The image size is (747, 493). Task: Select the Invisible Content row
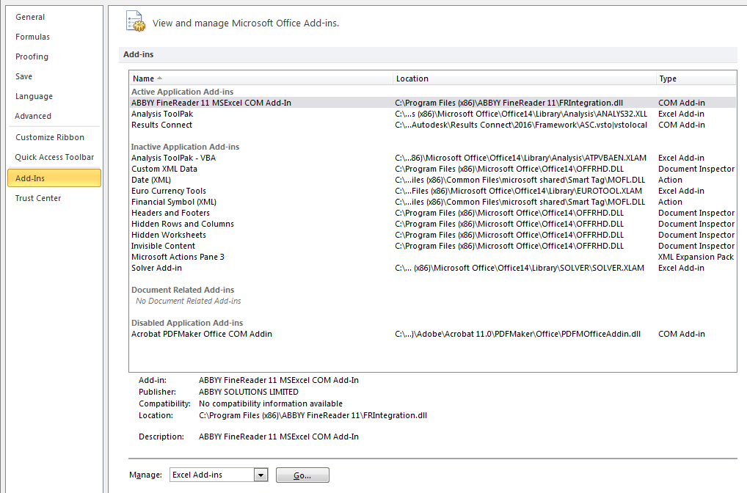pyautogui.click(x=433, y=246)
